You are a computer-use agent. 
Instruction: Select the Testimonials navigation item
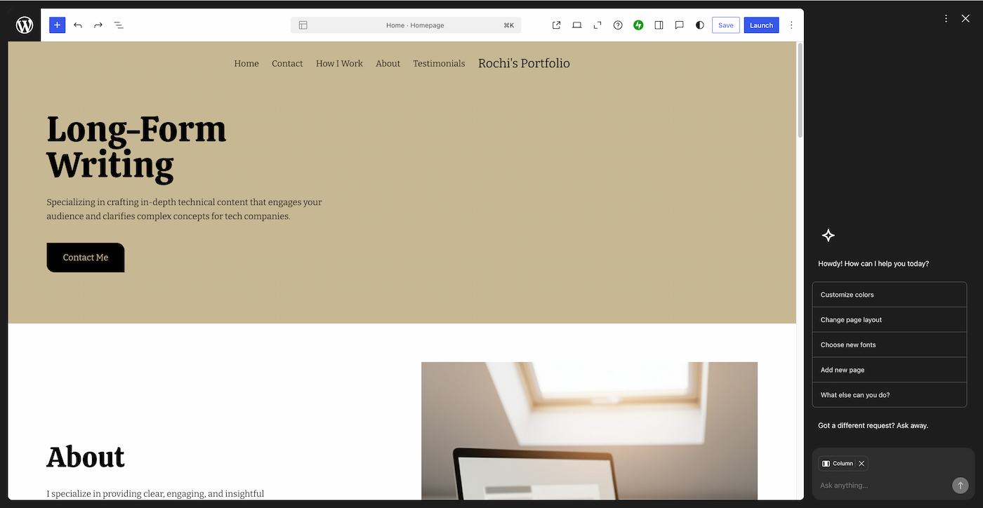[x=439, y=64]
